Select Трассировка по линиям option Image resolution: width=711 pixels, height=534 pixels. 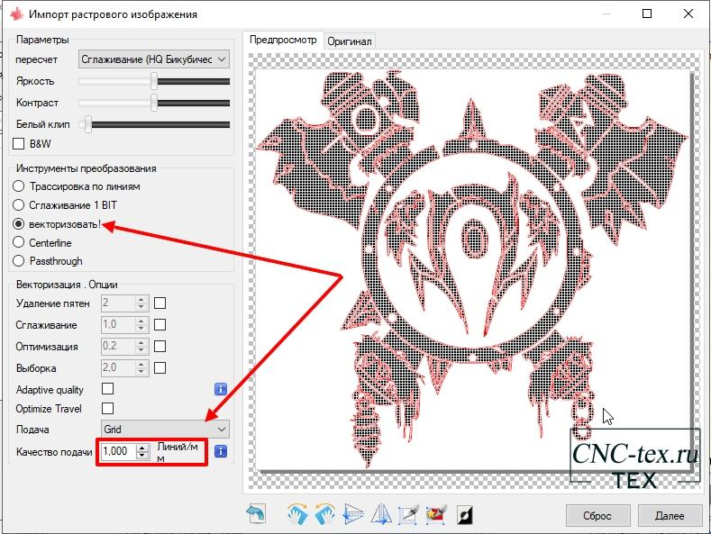click(x=19, y=186)
